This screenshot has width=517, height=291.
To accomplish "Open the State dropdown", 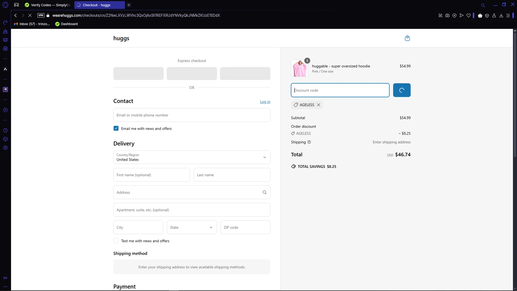I will 192,227.
